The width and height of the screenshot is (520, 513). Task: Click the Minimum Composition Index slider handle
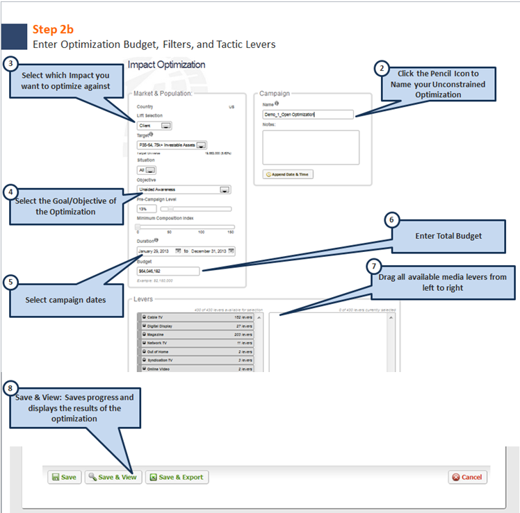(138, 227)
